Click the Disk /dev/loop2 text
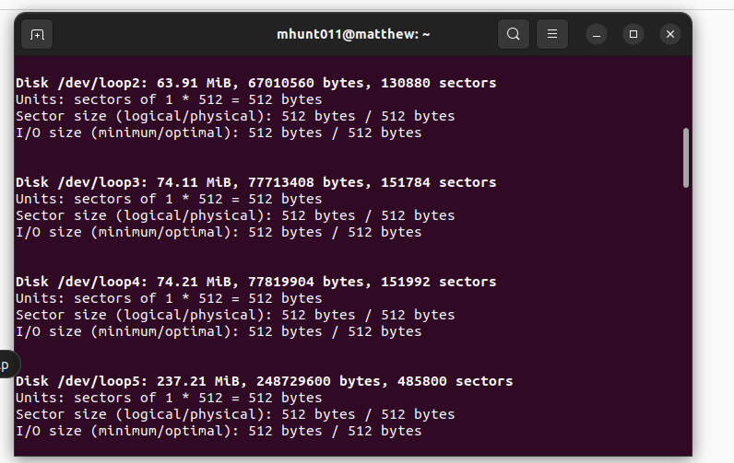Screen dimensions: 734x463 coord(81,83)
